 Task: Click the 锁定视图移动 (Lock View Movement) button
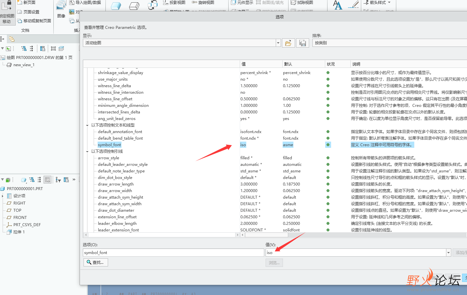(7, 13)
